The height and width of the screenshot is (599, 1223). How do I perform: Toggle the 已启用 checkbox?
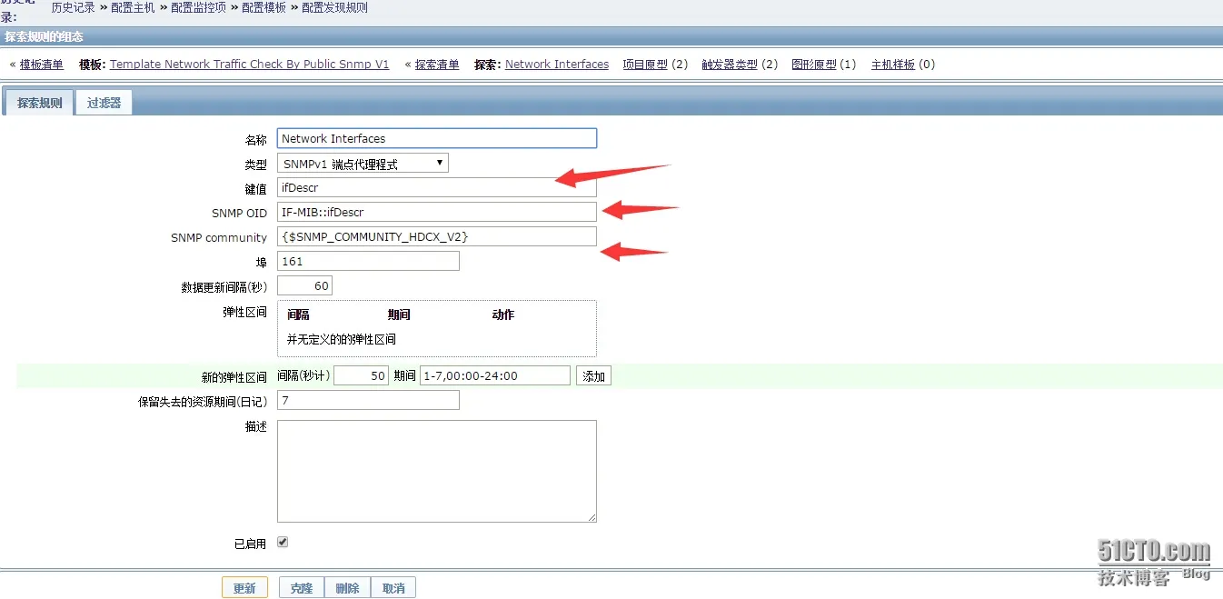tap(283, 542)
